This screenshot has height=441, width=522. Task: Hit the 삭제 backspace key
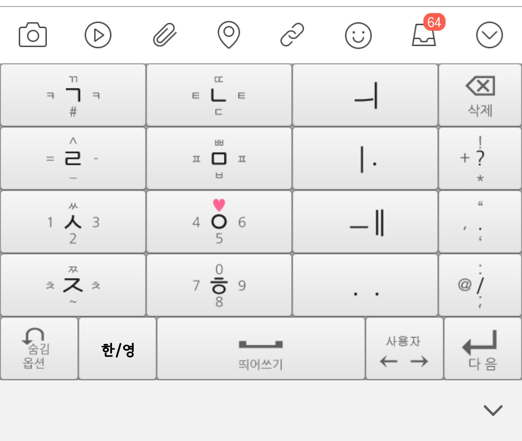pos(480,95)
